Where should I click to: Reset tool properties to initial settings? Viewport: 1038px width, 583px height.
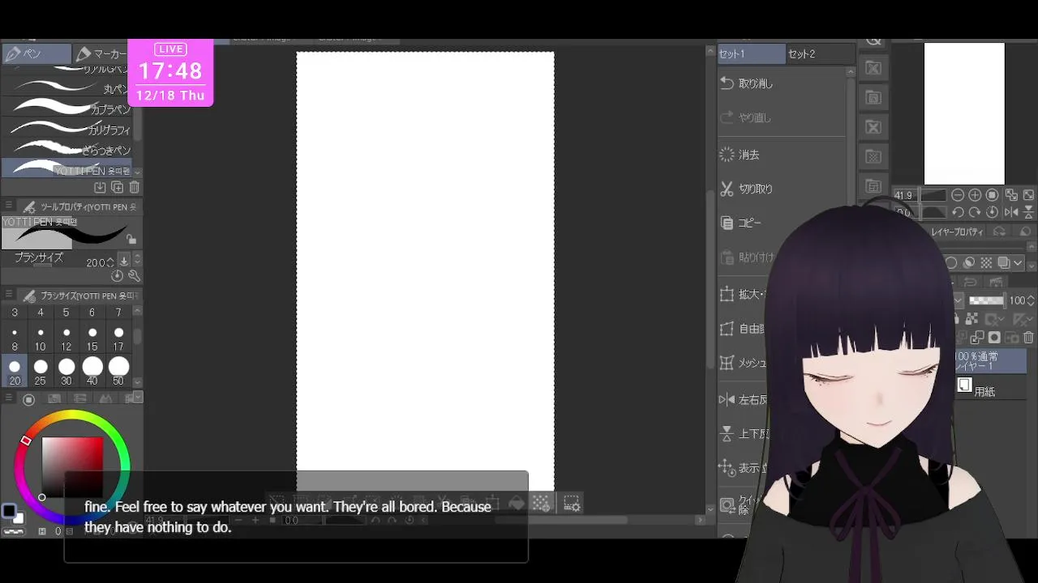(x=118, y=276)
